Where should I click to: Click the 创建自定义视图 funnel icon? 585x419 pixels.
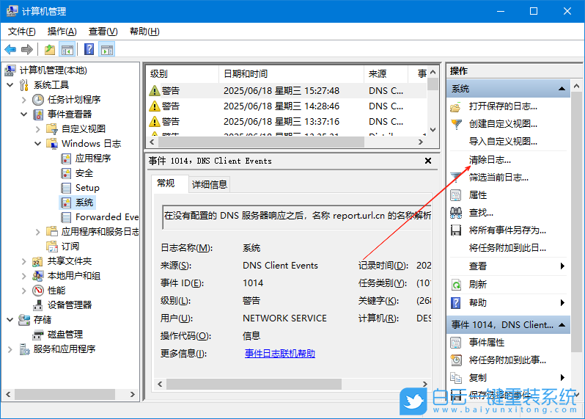coord(455,124)
